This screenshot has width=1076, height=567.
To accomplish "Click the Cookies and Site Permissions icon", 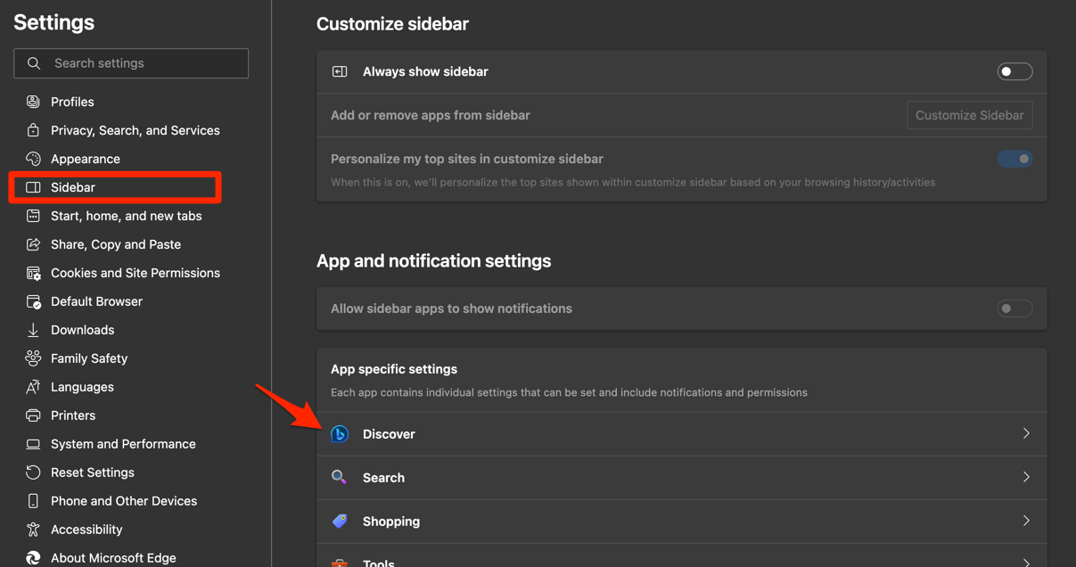I will [33, 273].
